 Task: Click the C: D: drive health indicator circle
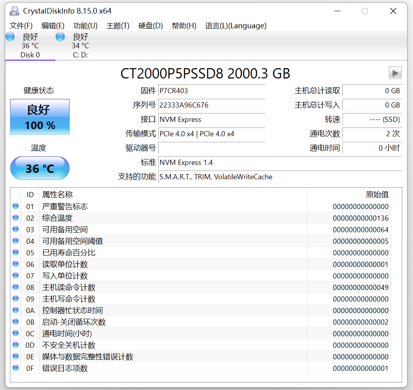[60, 36]
